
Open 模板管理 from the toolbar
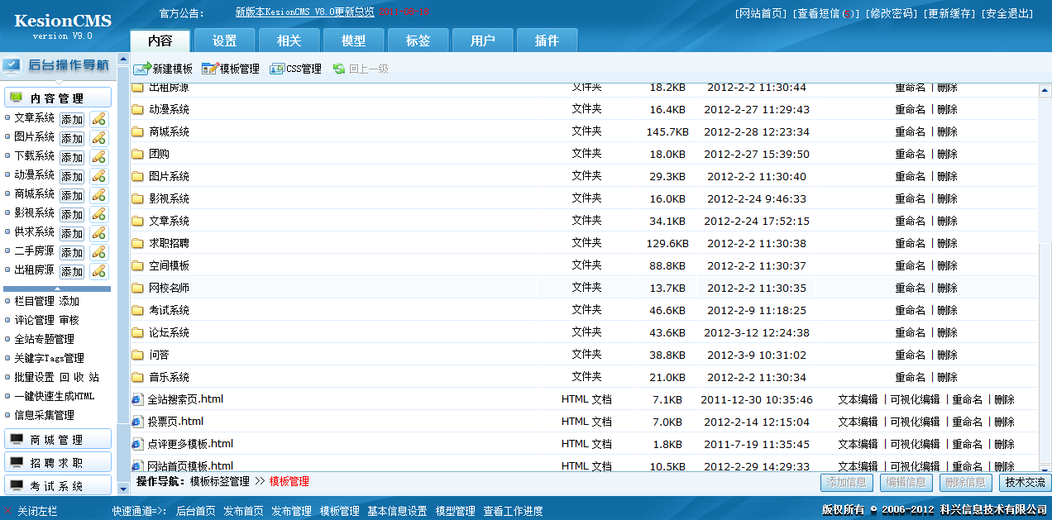click(x=230, y=69)
